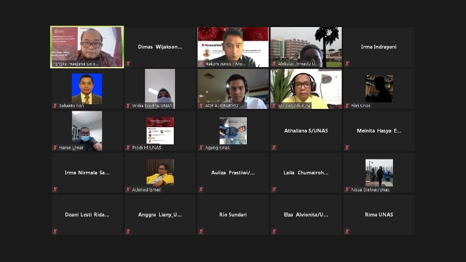Image resolution: width=466 pixels, height=262 pixels.
Task: Click the name 'Dimas Wijakson...'
Action: pos(160,47)
